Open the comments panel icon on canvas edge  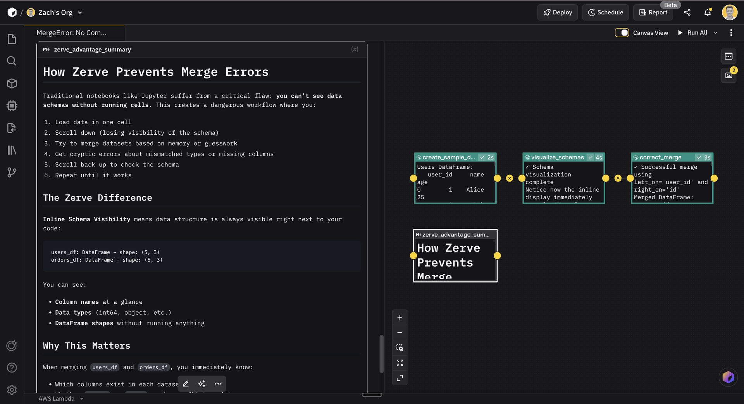729,56
